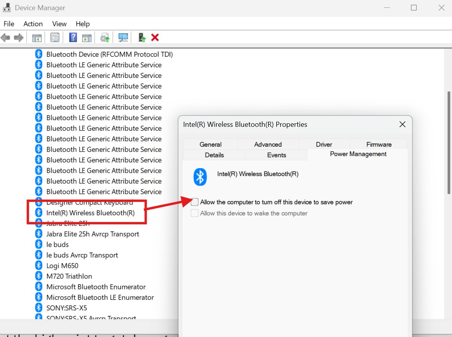Select Intel(R) Wireless Bluetooth(R) in the device tree
Viewport: 452px width, 337px height.
pyautogui.click(x=90, y=213)
